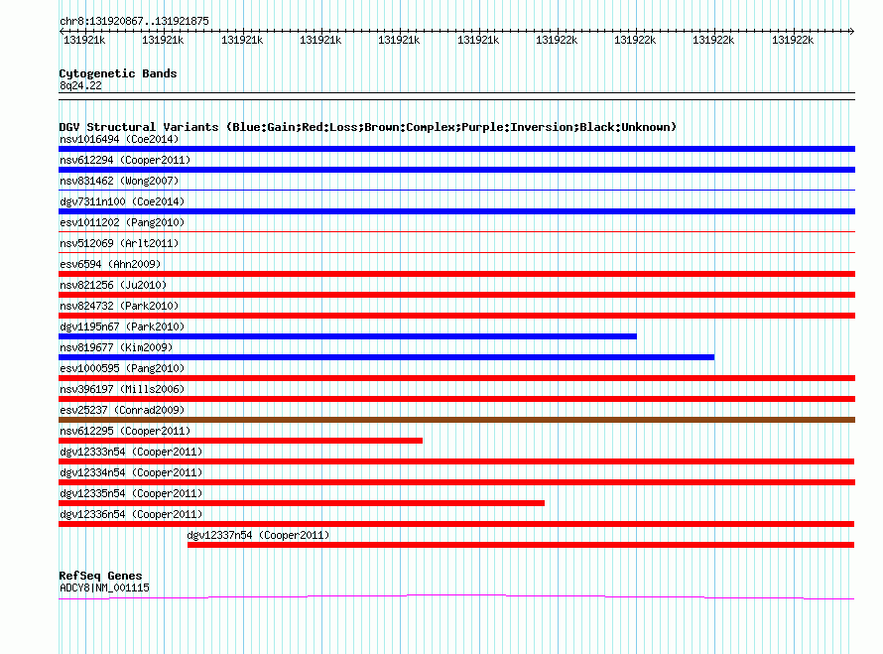Image resolution: width=883 pixels, height=654 pixels.
Task: Select the red loss bar under esv6594
Action: (456, 274)
